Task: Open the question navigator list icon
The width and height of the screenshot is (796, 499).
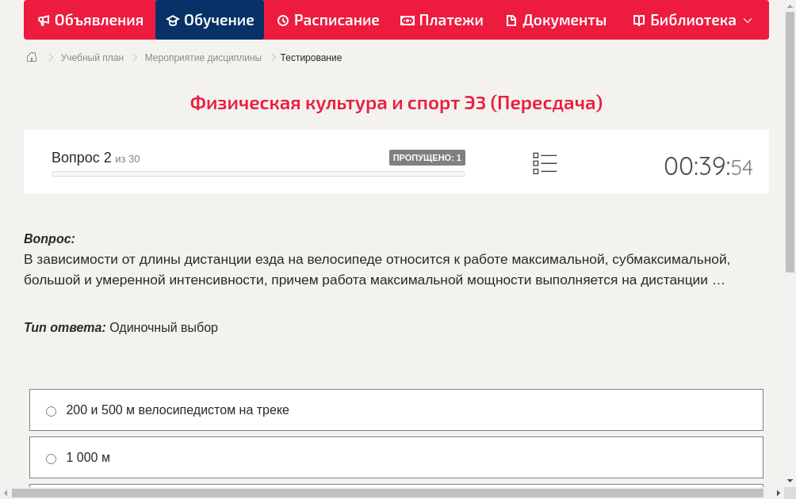Action: point(545,163)
